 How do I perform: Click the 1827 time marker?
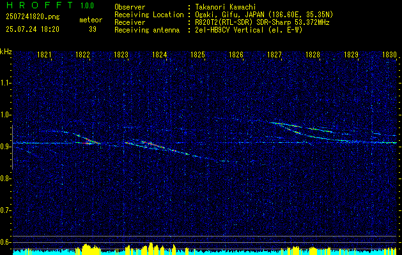point(275,54)
